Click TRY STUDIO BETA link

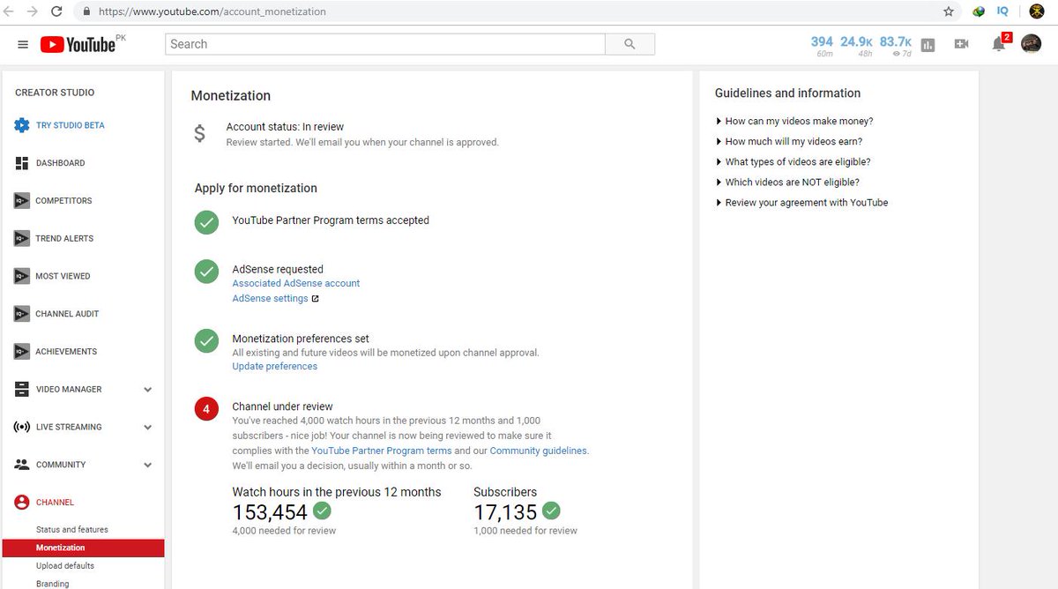coord(71,125)
